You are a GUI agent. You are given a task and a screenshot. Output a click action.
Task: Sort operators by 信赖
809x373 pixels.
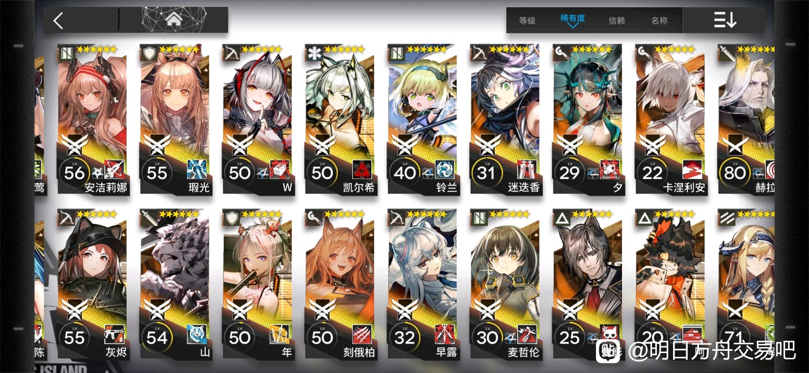click(x=616, y=21)
